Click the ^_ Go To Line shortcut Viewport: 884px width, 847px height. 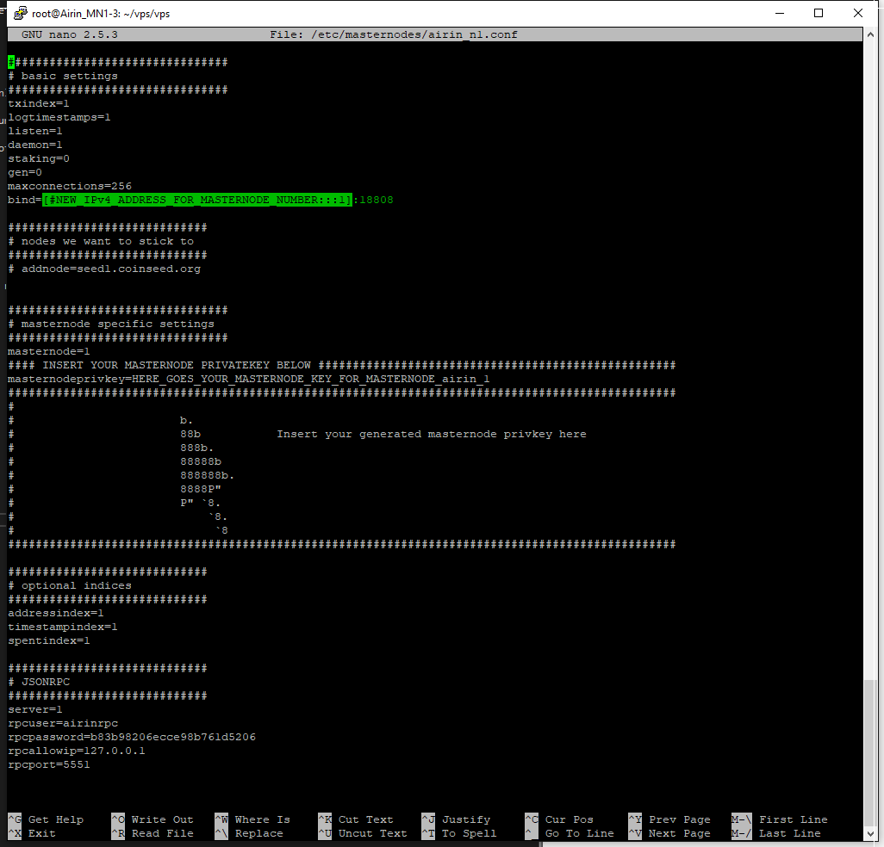click(570, 833)
